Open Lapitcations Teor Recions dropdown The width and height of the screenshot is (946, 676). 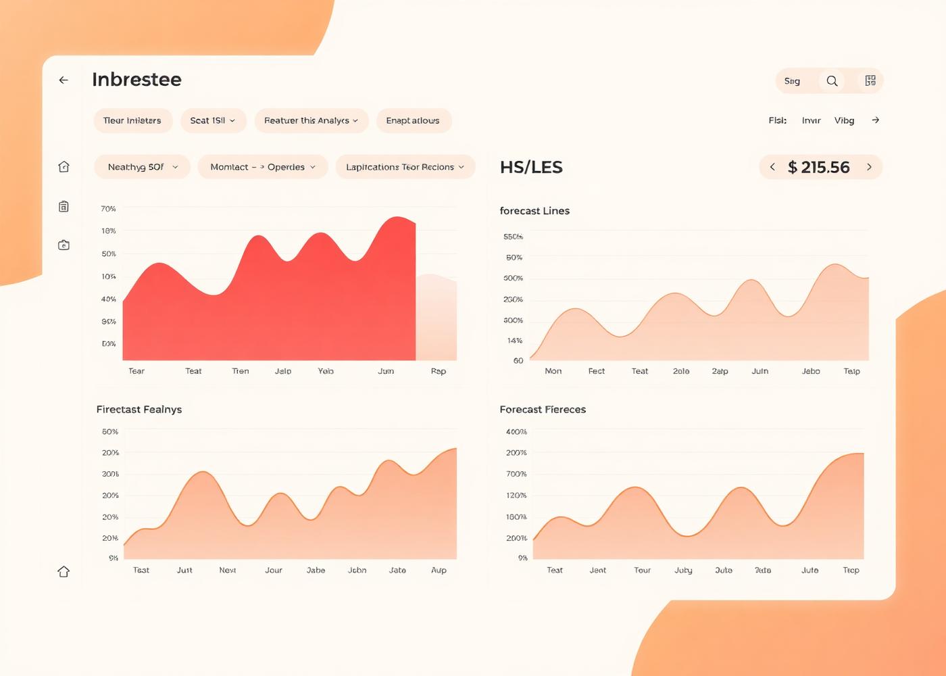click(405, 167)
